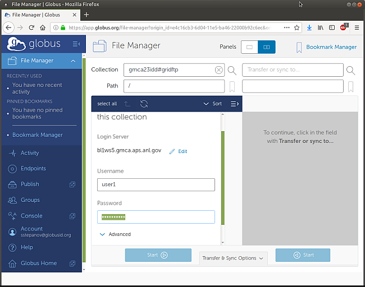365x287 pixels.
Task: Open Firefox home page
Action: (43, 28)
